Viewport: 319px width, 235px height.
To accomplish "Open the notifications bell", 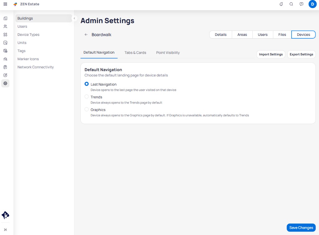I will pos(281,4).
